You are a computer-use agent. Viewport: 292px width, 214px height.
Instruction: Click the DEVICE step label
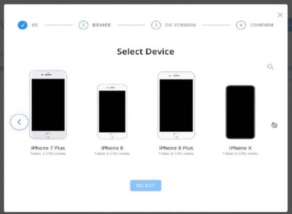102,25
